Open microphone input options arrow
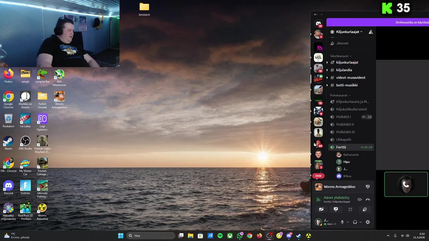The height and width of the screenshot is (241, 429). 348,222
